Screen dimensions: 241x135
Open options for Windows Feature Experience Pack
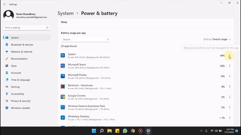(x=230, y=107)
